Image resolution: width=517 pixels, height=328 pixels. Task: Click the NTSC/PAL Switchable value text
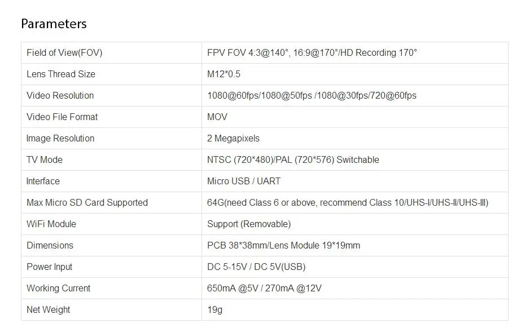pyautogui.click(x=293, y=159)
